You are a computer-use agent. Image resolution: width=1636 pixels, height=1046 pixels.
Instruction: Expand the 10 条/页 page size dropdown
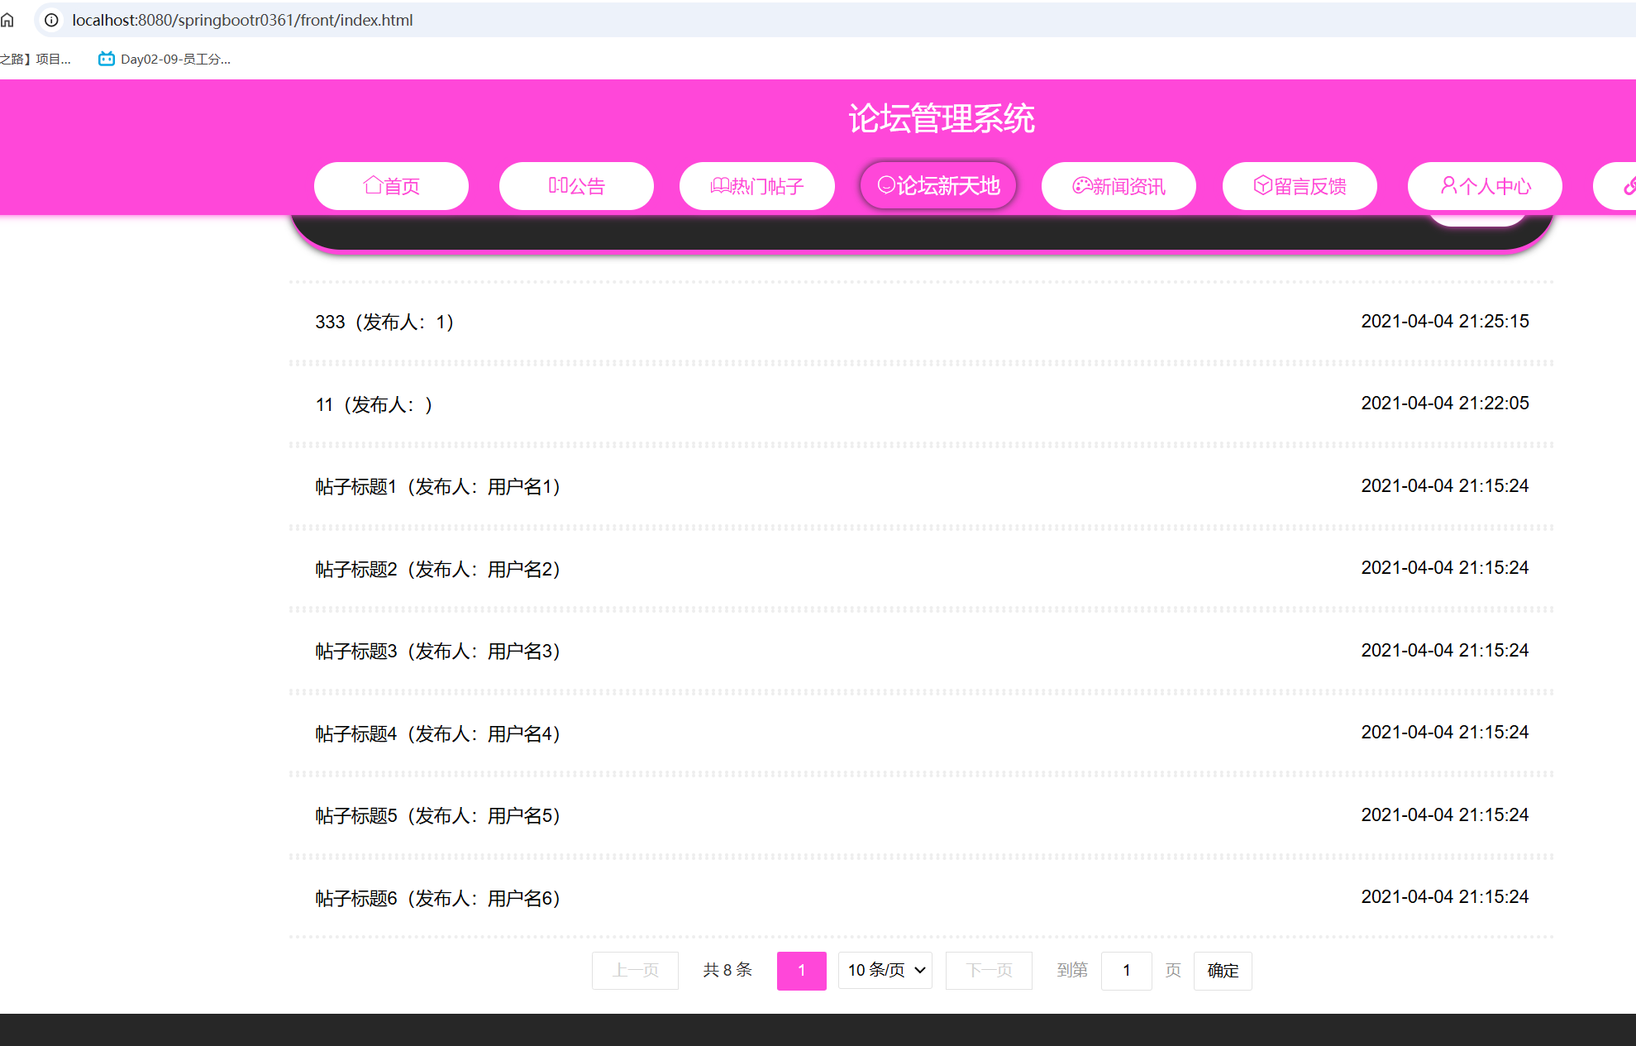(885, 970)
